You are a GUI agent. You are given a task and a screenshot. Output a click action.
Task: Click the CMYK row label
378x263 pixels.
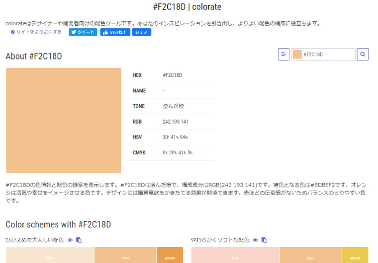[139, 152]
